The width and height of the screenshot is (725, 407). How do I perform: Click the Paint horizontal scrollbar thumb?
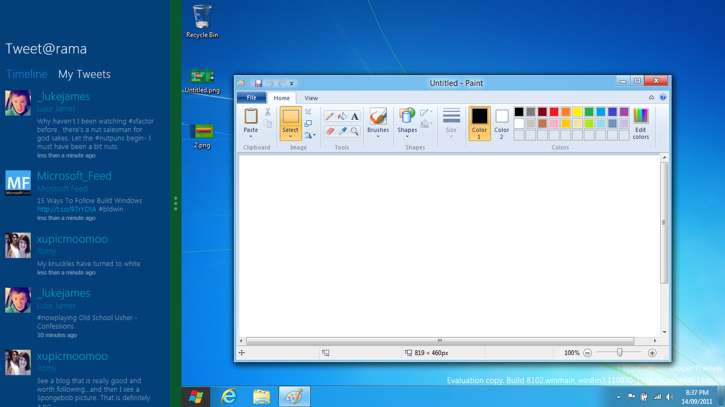coord(440,341)
